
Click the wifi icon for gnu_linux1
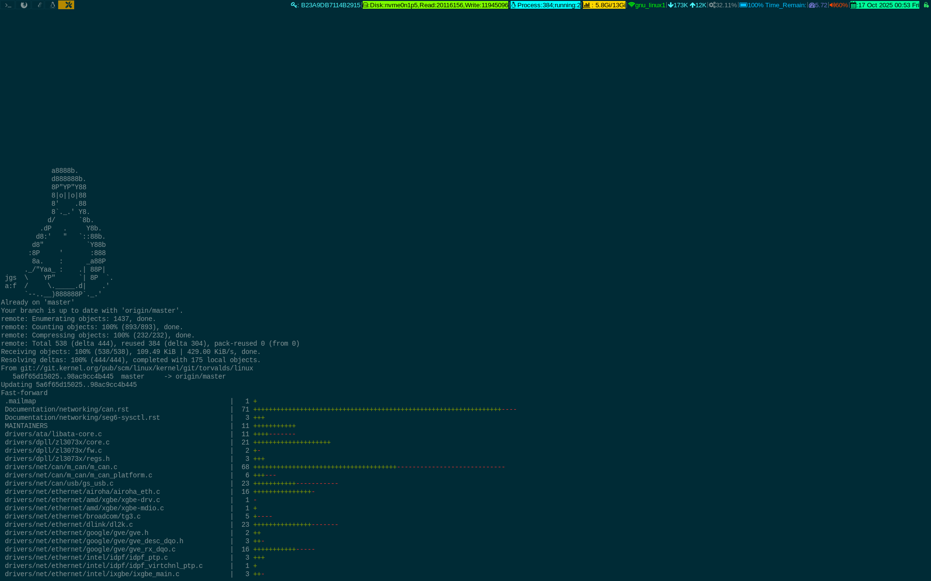click(x=631, y=5)
